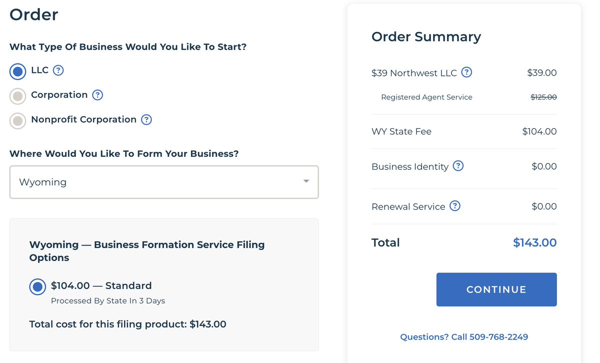Show help info for Nonprofit Corporation
The height and width of the screenshot is (363, 600).
[146, 120]
